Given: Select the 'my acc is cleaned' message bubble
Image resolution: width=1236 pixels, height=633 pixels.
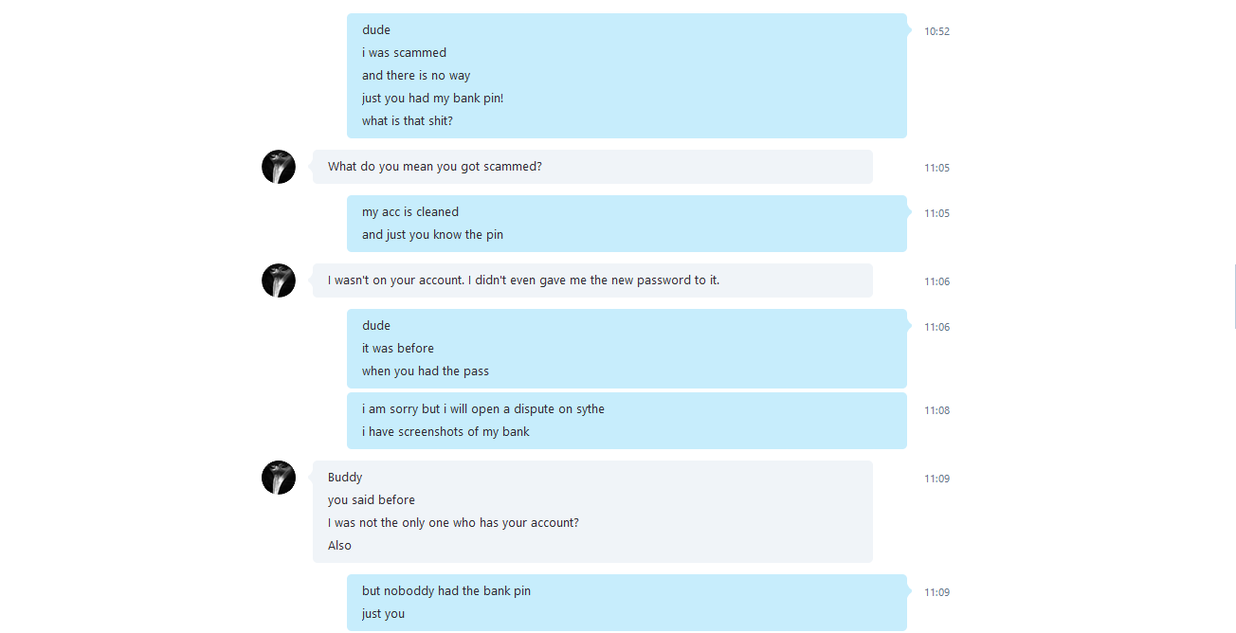Looking at the screenshot, I should coord(627,224).
